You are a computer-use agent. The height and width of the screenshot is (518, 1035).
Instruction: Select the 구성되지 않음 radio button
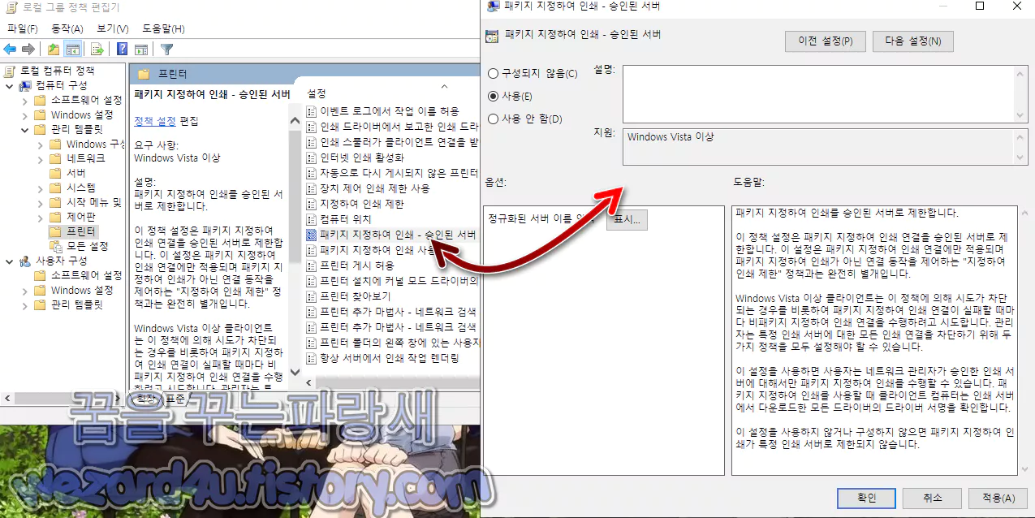(493, 73)
